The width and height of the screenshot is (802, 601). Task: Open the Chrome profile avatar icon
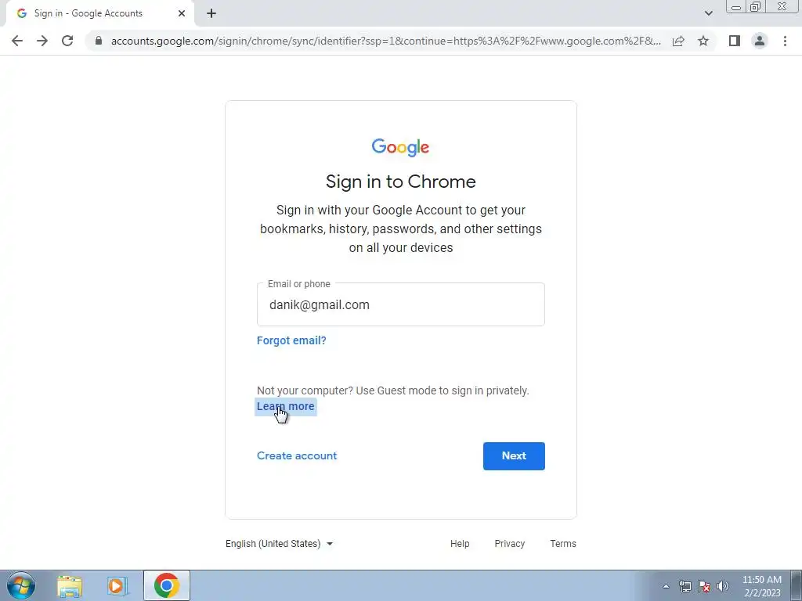tap(760, 41)
